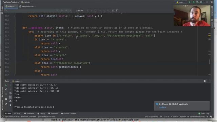Click the cursor position 272:24 indicator
The height and width of the screenshot is (122, 217).
[152, 117]
